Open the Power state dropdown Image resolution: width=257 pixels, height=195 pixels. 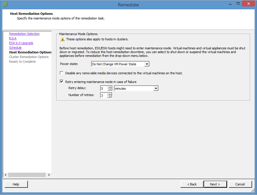[147, 64]
